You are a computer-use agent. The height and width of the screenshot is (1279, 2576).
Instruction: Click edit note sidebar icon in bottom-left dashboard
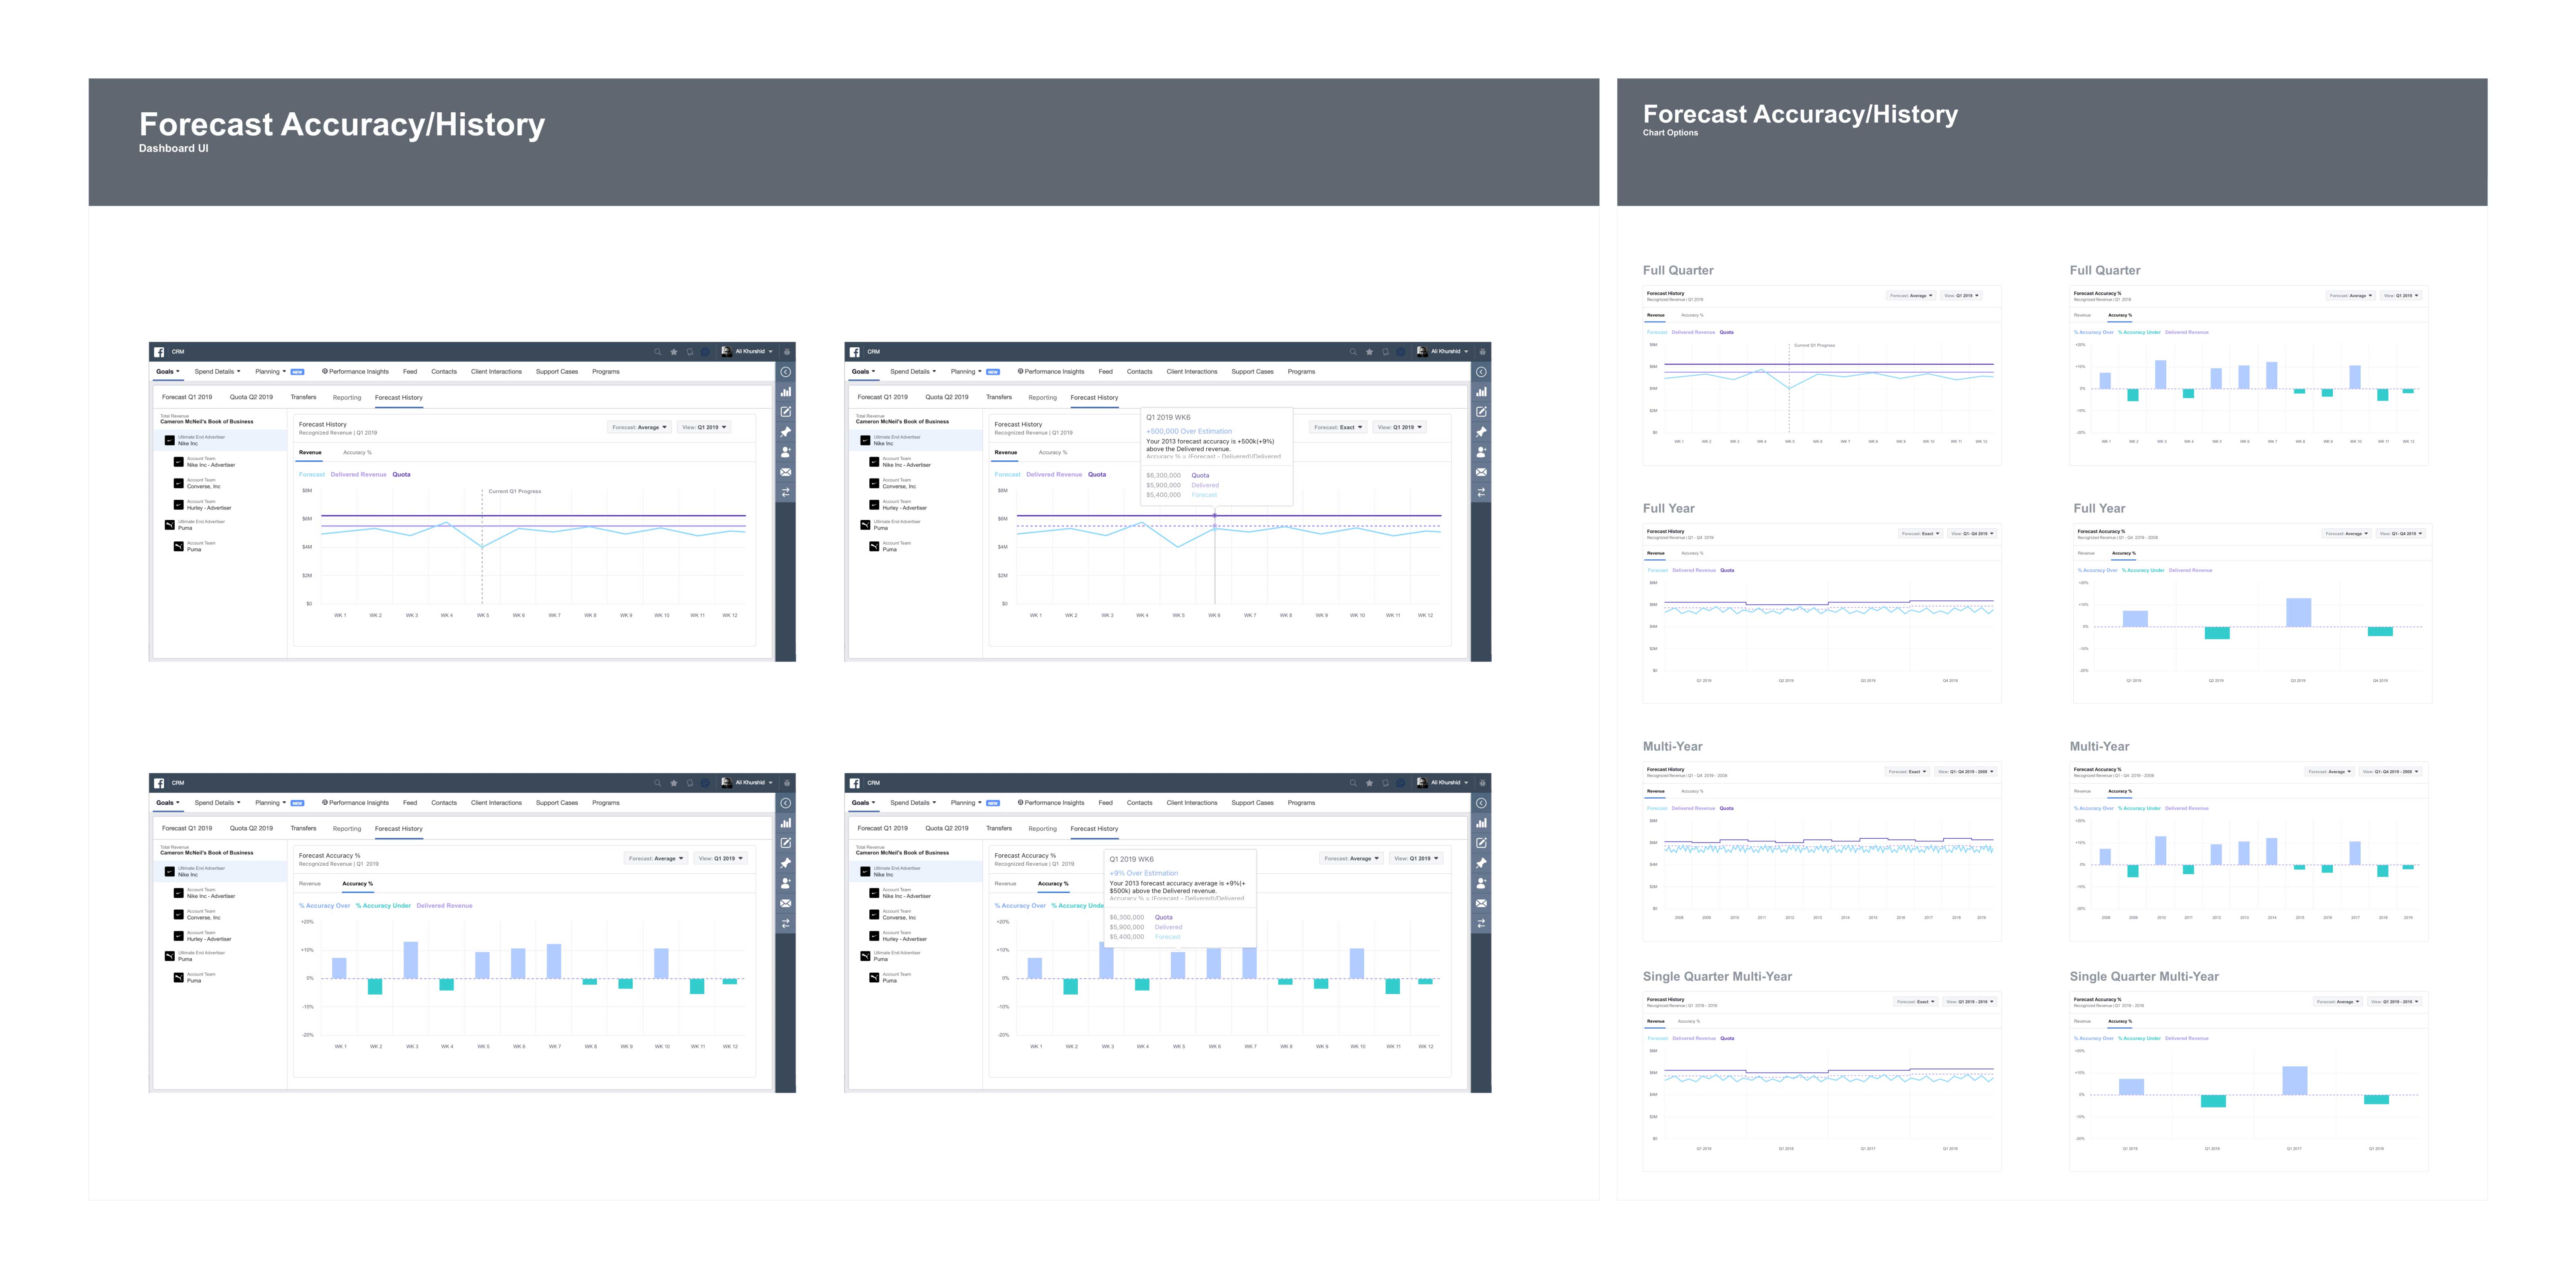pyautogui.click(x=786, y=843)
